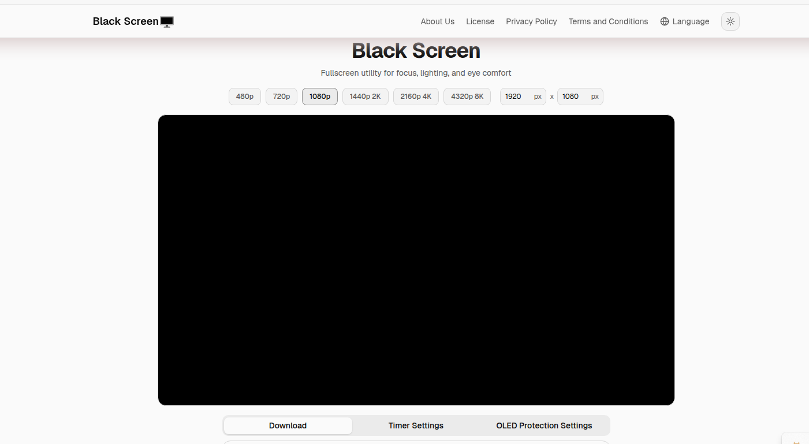Select the 480p resolution preset
The height and width of the screenshot is (444, 809).
click(244, 97)
